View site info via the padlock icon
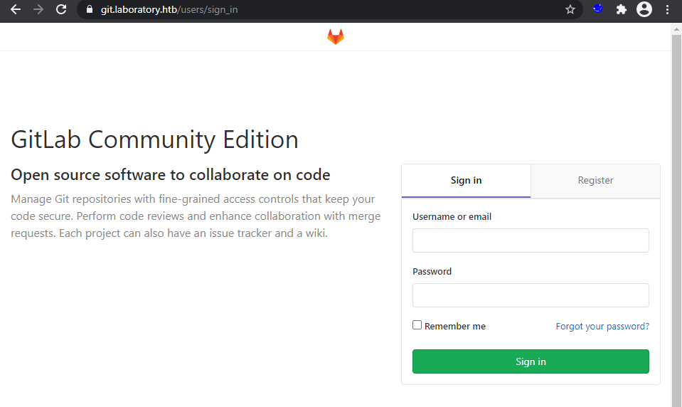This screenshot has width=682, height=407. (x=89, y=10)
